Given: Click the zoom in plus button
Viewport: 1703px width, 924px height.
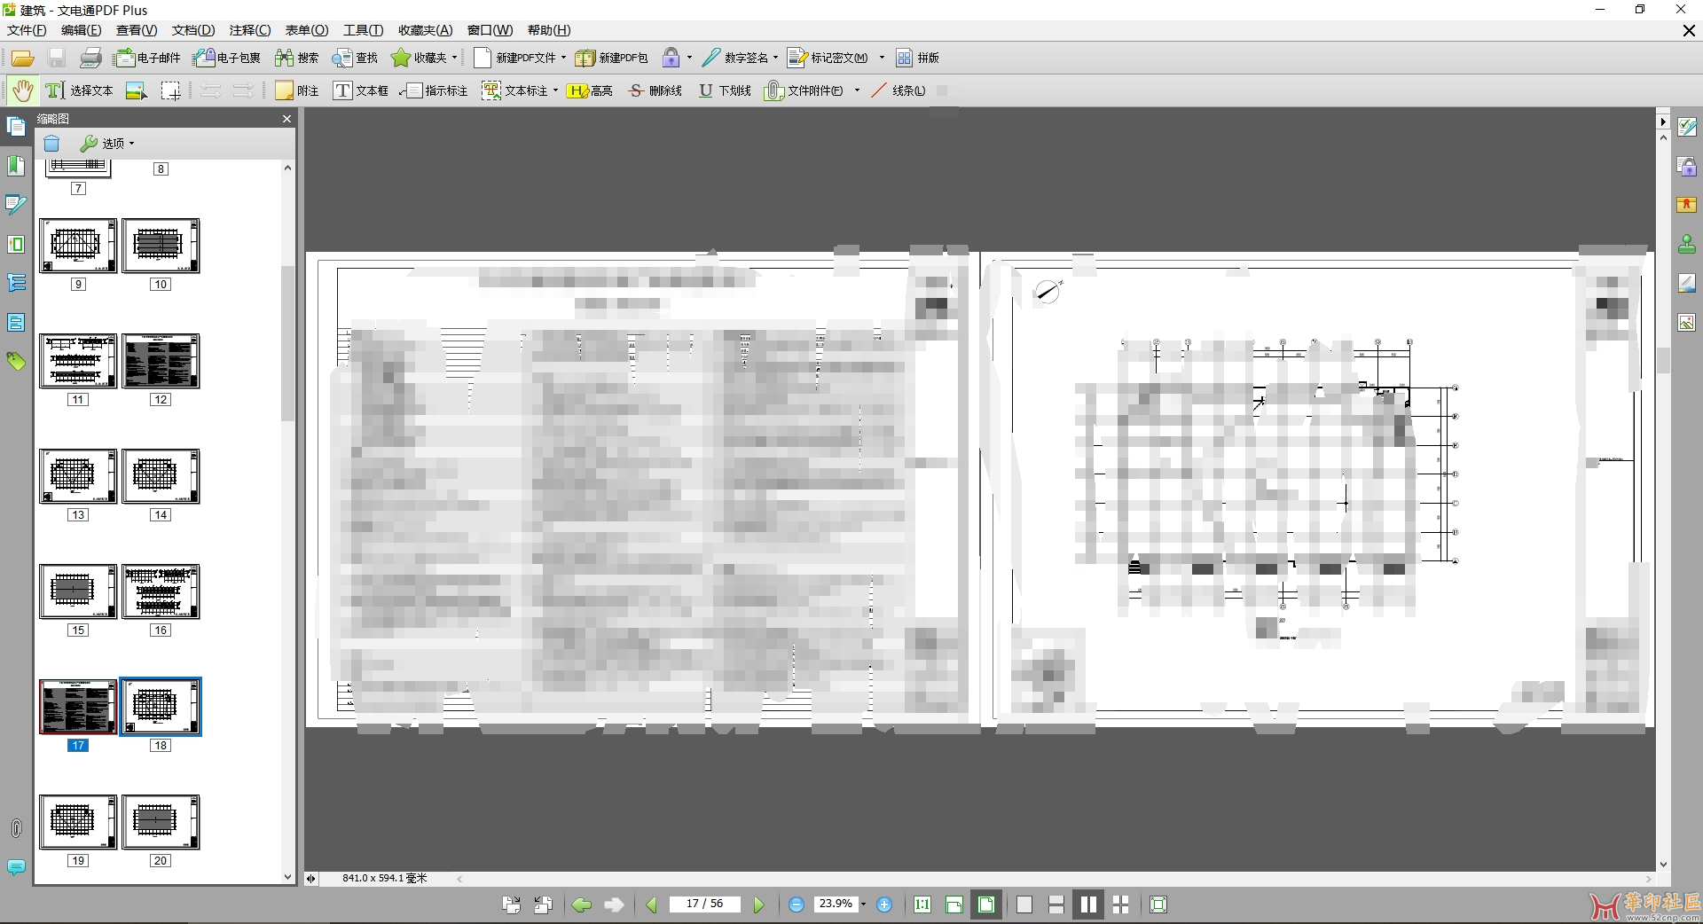Looking at the screenshot, I should (x=884, y=904).
